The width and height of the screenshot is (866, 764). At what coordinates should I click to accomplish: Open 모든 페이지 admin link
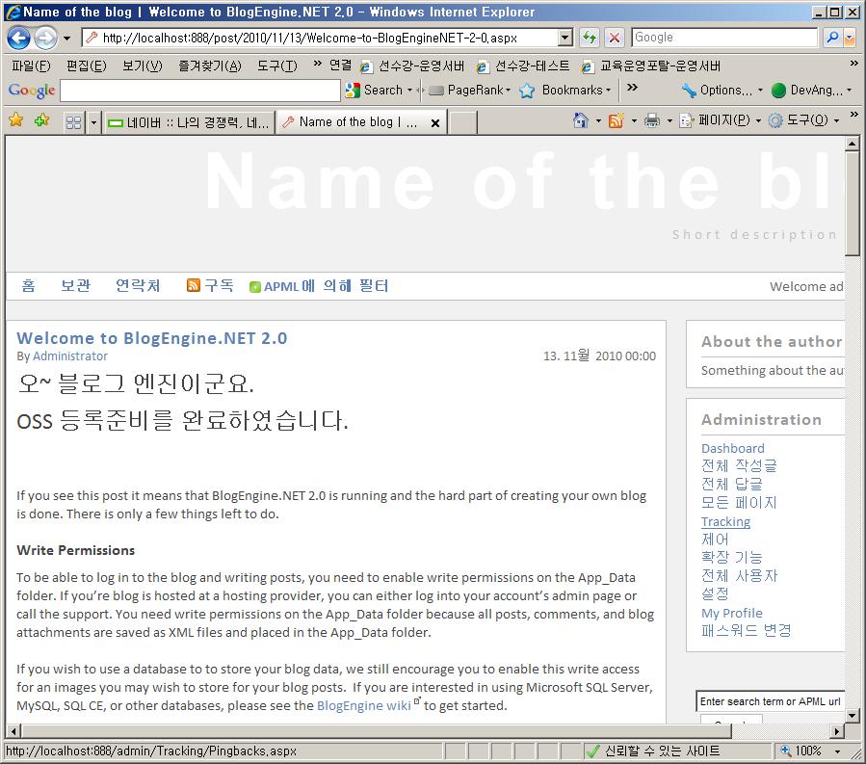739,502
